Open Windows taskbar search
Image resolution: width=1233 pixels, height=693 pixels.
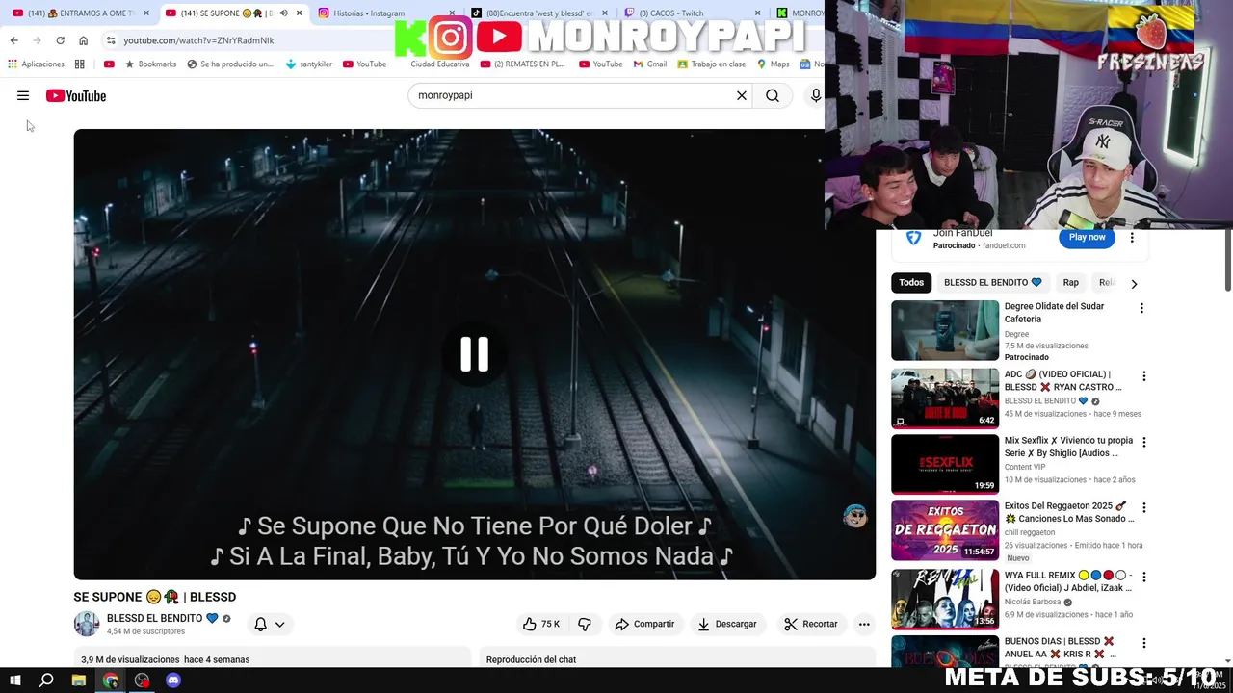pyautogui.click(x=46, y=680)
